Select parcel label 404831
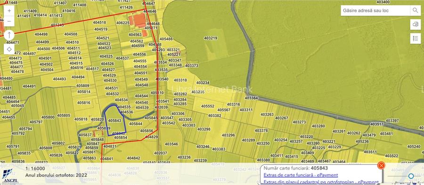424x185 pixels. [x=110, y=146]
